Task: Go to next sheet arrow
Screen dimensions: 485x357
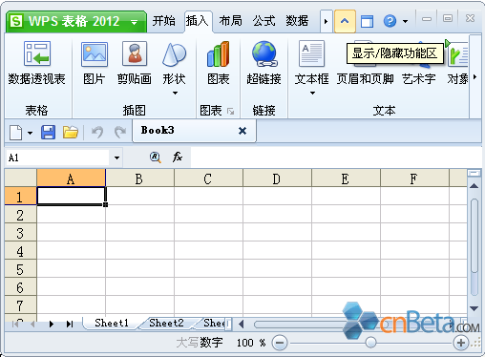Action: [x=52, y=325]
